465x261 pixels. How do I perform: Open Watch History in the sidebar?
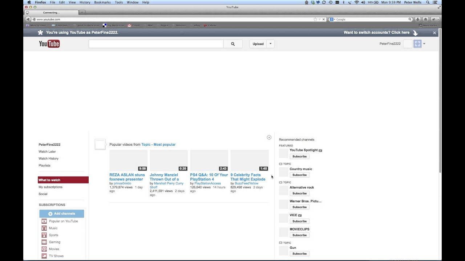pos(48,158)
